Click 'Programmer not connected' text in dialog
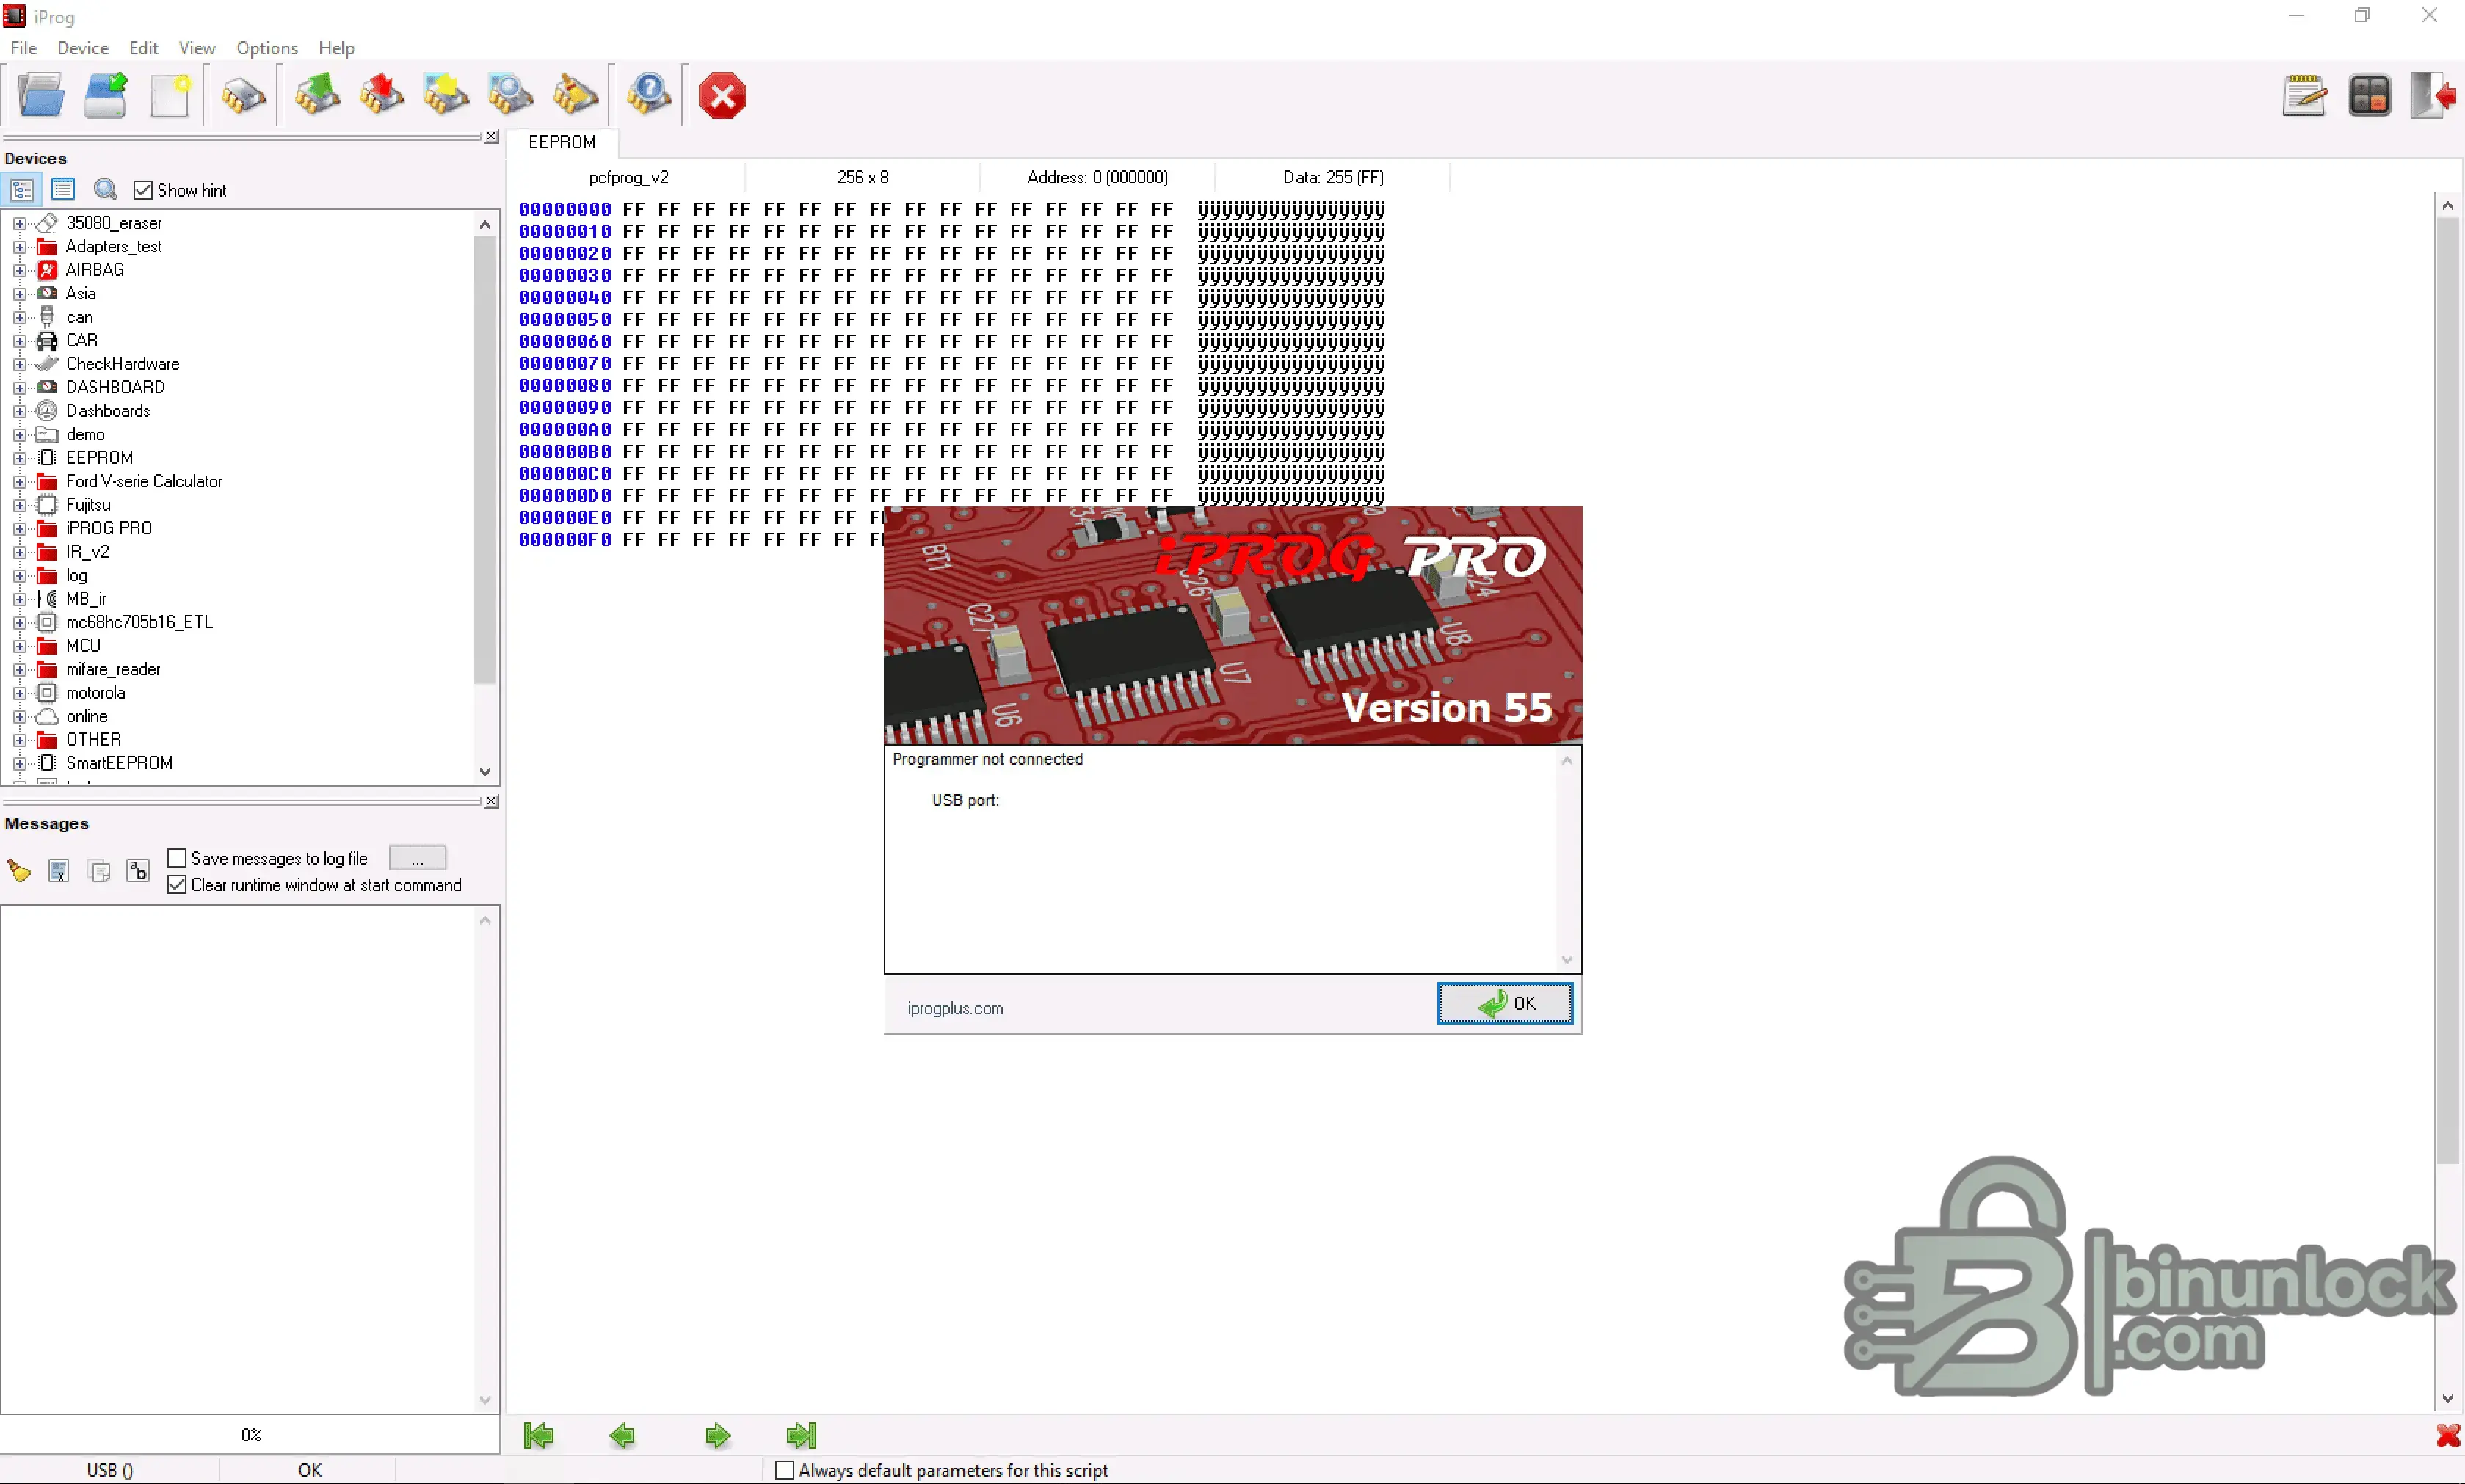This screenshot has width=2465, height=1484. (x=988, y=759)
